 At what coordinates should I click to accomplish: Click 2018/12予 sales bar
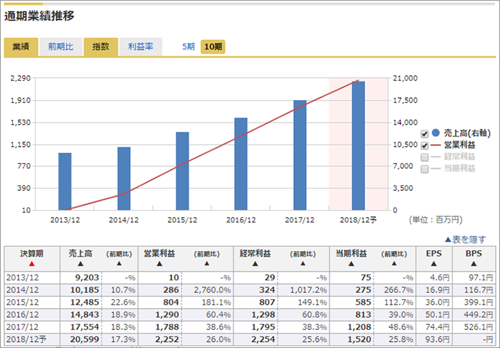click(x=358, y=146)
